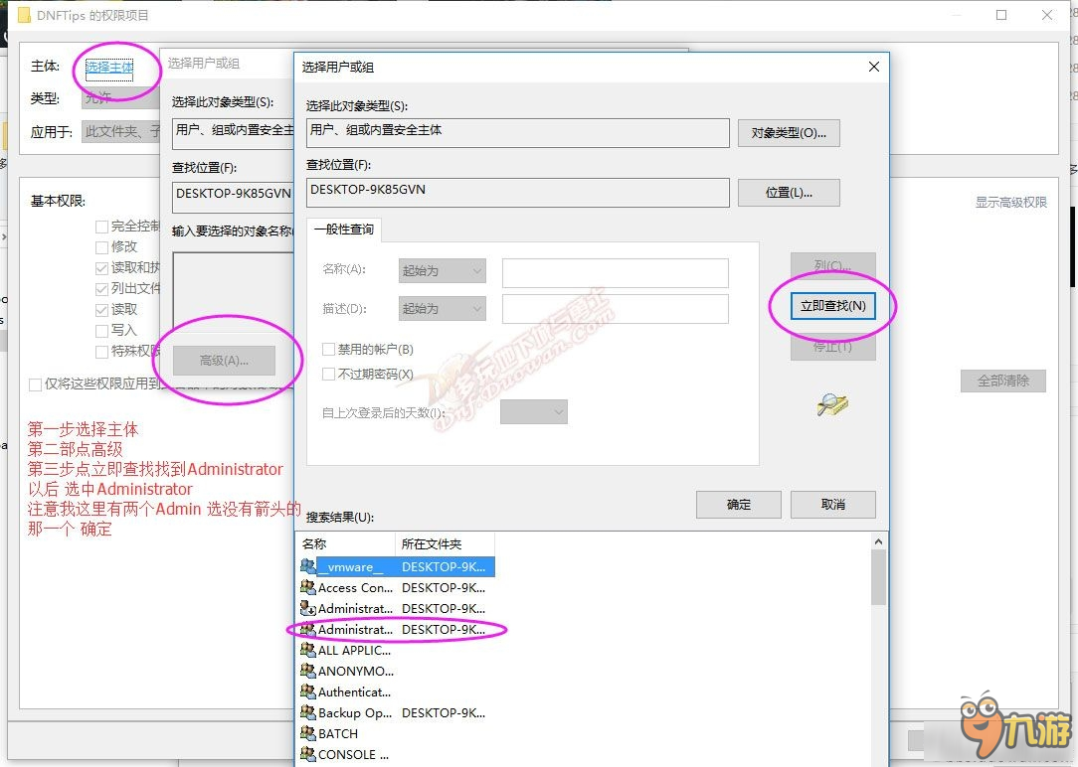Select the ALL APPLIC... row name

(354, 651)
